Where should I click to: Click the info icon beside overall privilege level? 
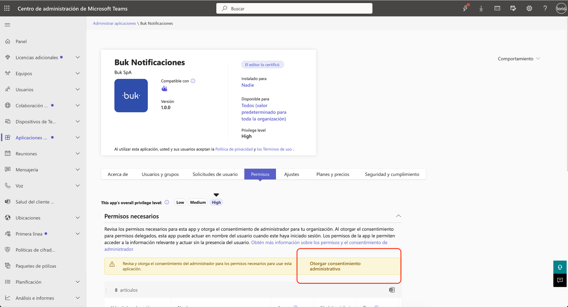pyautogui.click(x=167, y=202)
